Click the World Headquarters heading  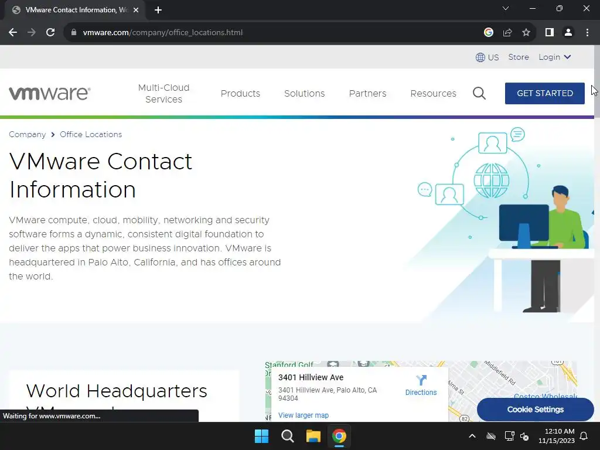tap(117, 391)
